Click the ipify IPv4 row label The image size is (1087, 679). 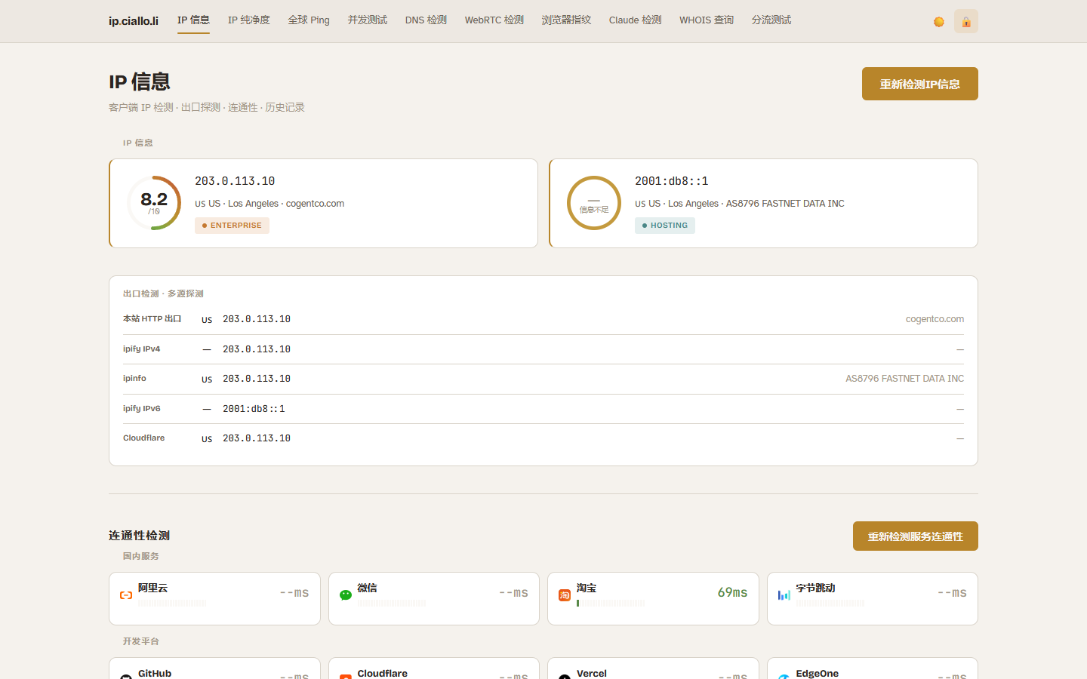click(x=142, y=349)
